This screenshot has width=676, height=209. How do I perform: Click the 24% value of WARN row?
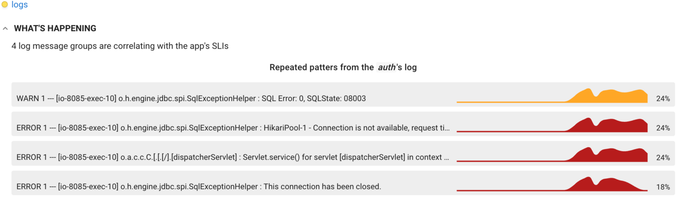click(663, 99)
